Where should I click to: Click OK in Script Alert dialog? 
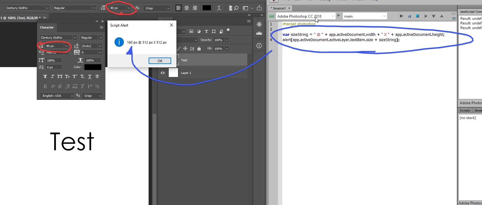coord(160,61)
